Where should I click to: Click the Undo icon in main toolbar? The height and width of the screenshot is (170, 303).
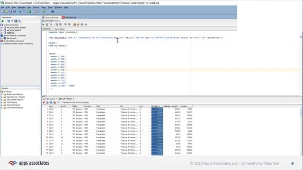20,11
